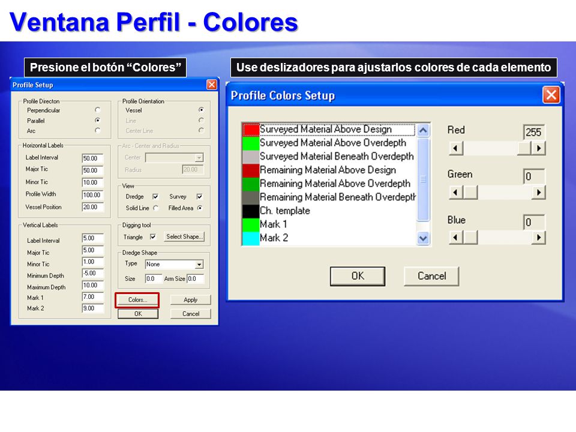The image size is (576, 432).
Task: Select Surveyed Material Above Design item
Action: 329,130
